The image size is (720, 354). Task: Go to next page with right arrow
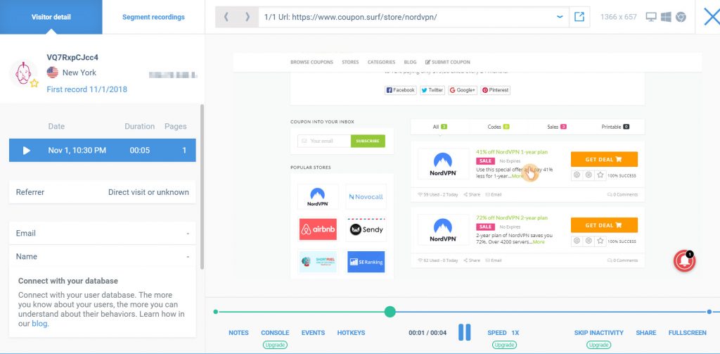point(247,17)
